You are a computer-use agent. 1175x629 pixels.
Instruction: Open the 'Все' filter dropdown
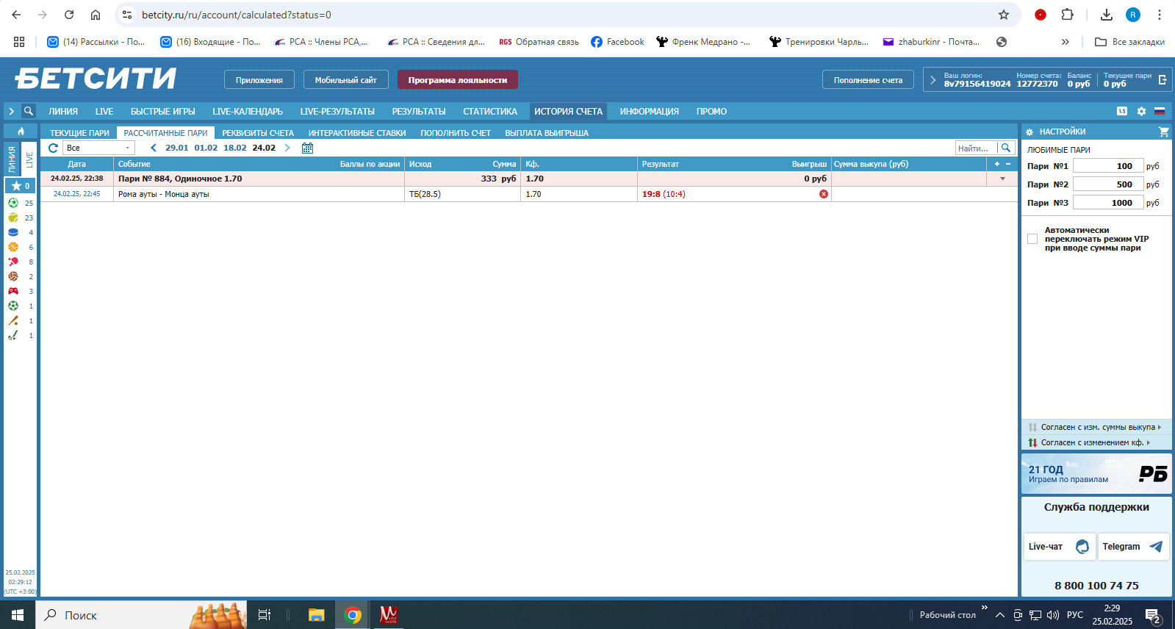pos(98,148)
